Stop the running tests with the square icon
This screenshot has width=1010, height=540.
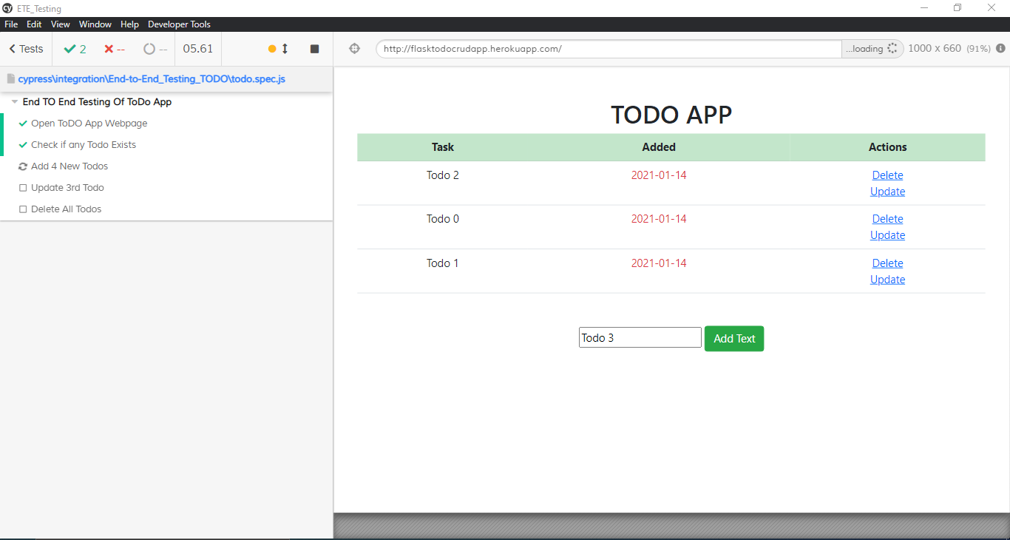point(313,48)
